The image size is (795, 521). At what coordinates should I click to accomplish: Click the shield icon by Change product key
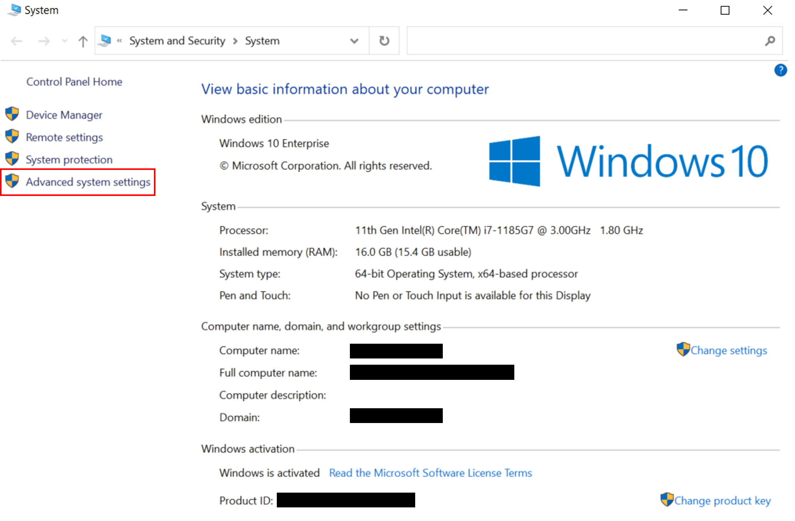click(667, 499)
